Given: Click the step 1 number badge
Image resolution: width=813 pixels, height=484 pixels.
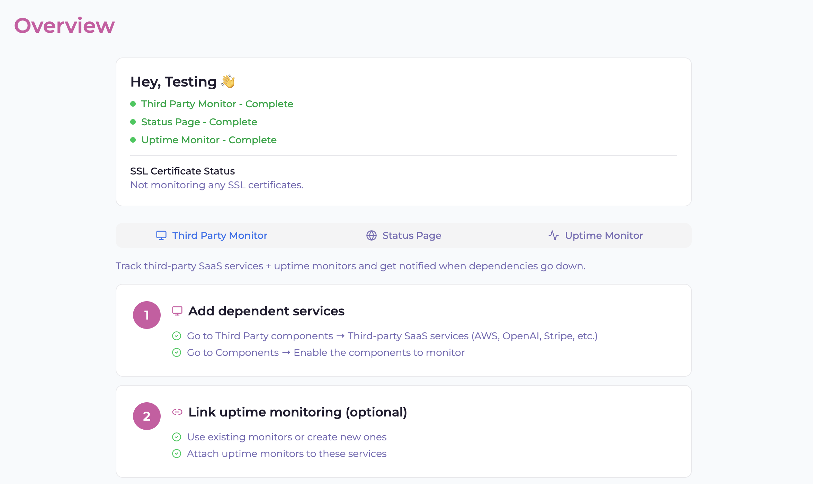Looking at the screenshot, I should click(x=147, y=315).
